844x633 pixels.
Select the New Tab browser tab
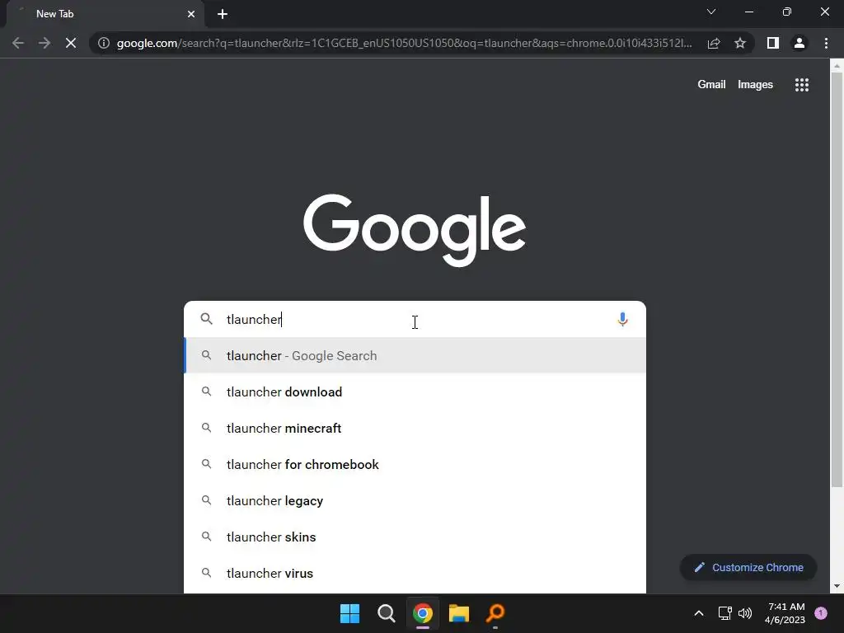point(105,14)
